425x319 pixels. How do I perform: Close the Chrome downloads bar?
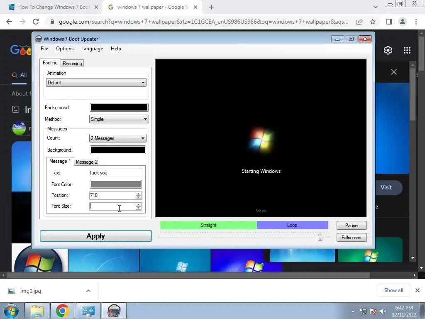(x=418, y=290)
